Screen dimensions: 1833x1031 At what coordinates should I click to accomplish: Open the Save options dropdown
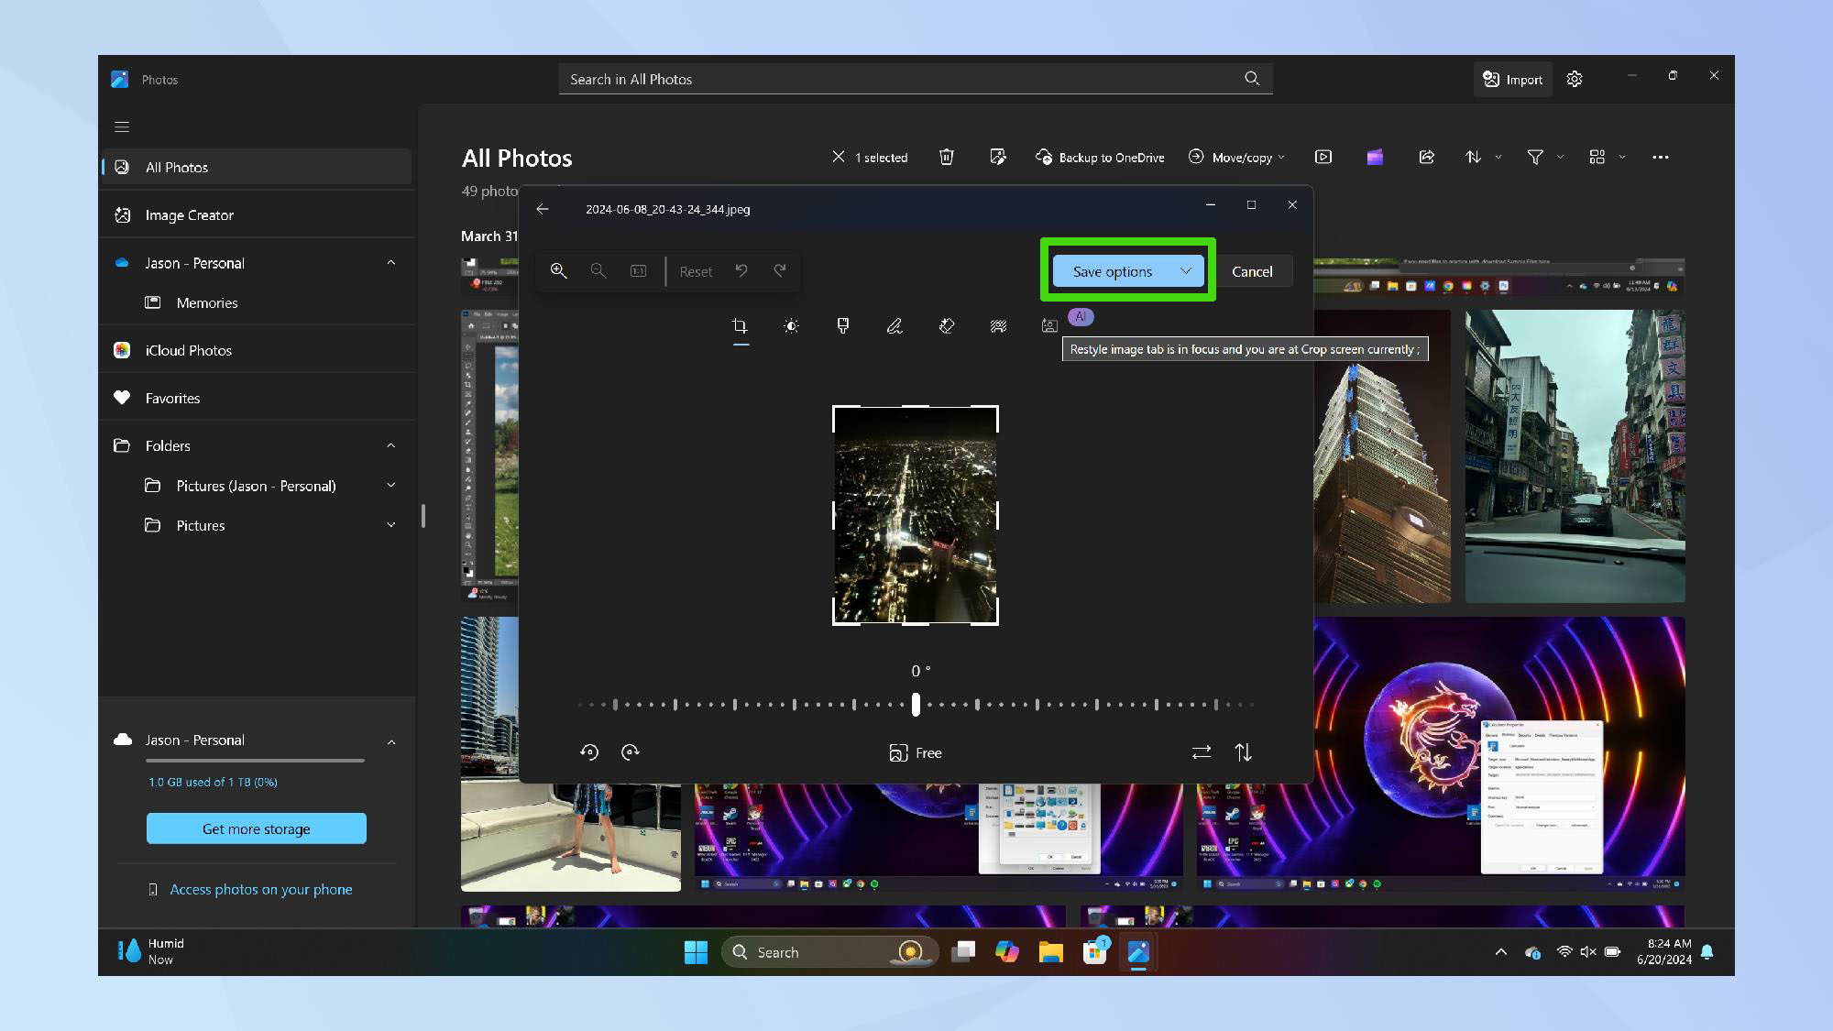(1185, 271)
